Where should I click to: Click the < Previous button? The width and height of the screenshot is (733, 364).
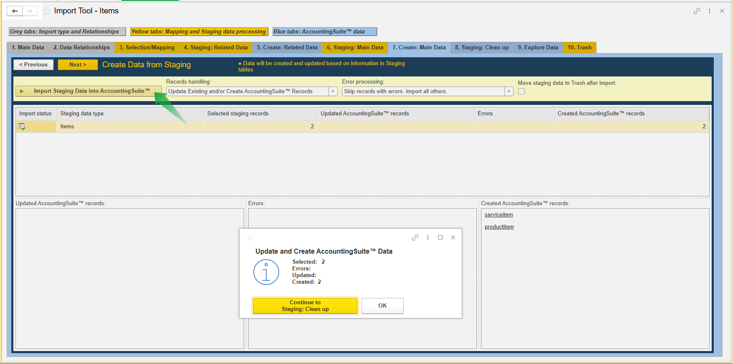(33, 65)
